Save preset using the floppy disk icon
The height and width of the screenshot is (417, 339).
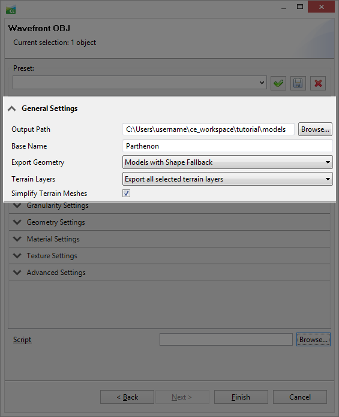click(298, 83)
